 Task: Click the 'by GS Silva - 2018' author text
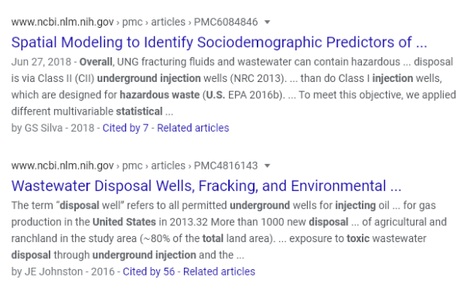(x=53, y=128)
